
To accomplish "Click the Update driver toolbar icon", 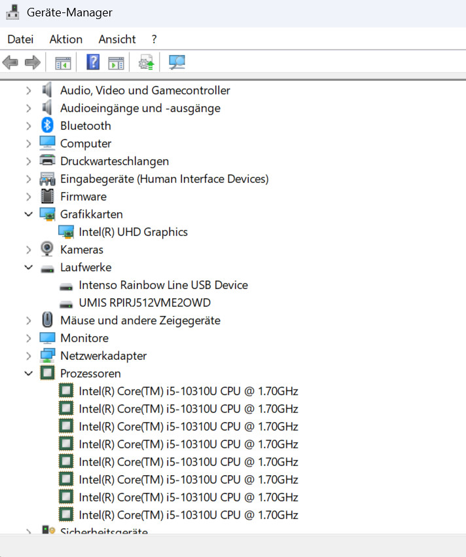I will tap(146, 62).
